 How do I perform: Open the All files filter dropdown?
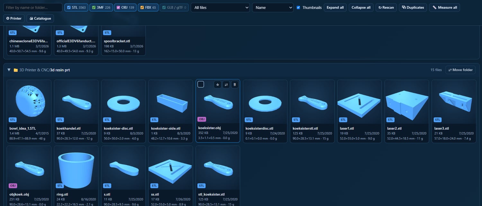point(220,7)
